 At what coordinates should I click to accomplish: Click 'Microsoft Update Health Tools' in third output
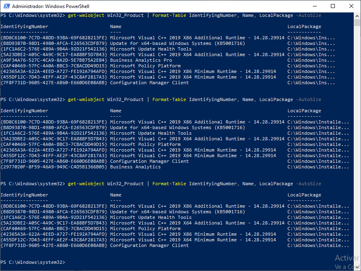[x=151, y=218]
